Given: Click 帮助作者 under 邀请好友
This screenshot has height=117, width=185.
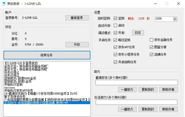Looking at the screenshot, I should pyautogui.click(x=168, y=90).
